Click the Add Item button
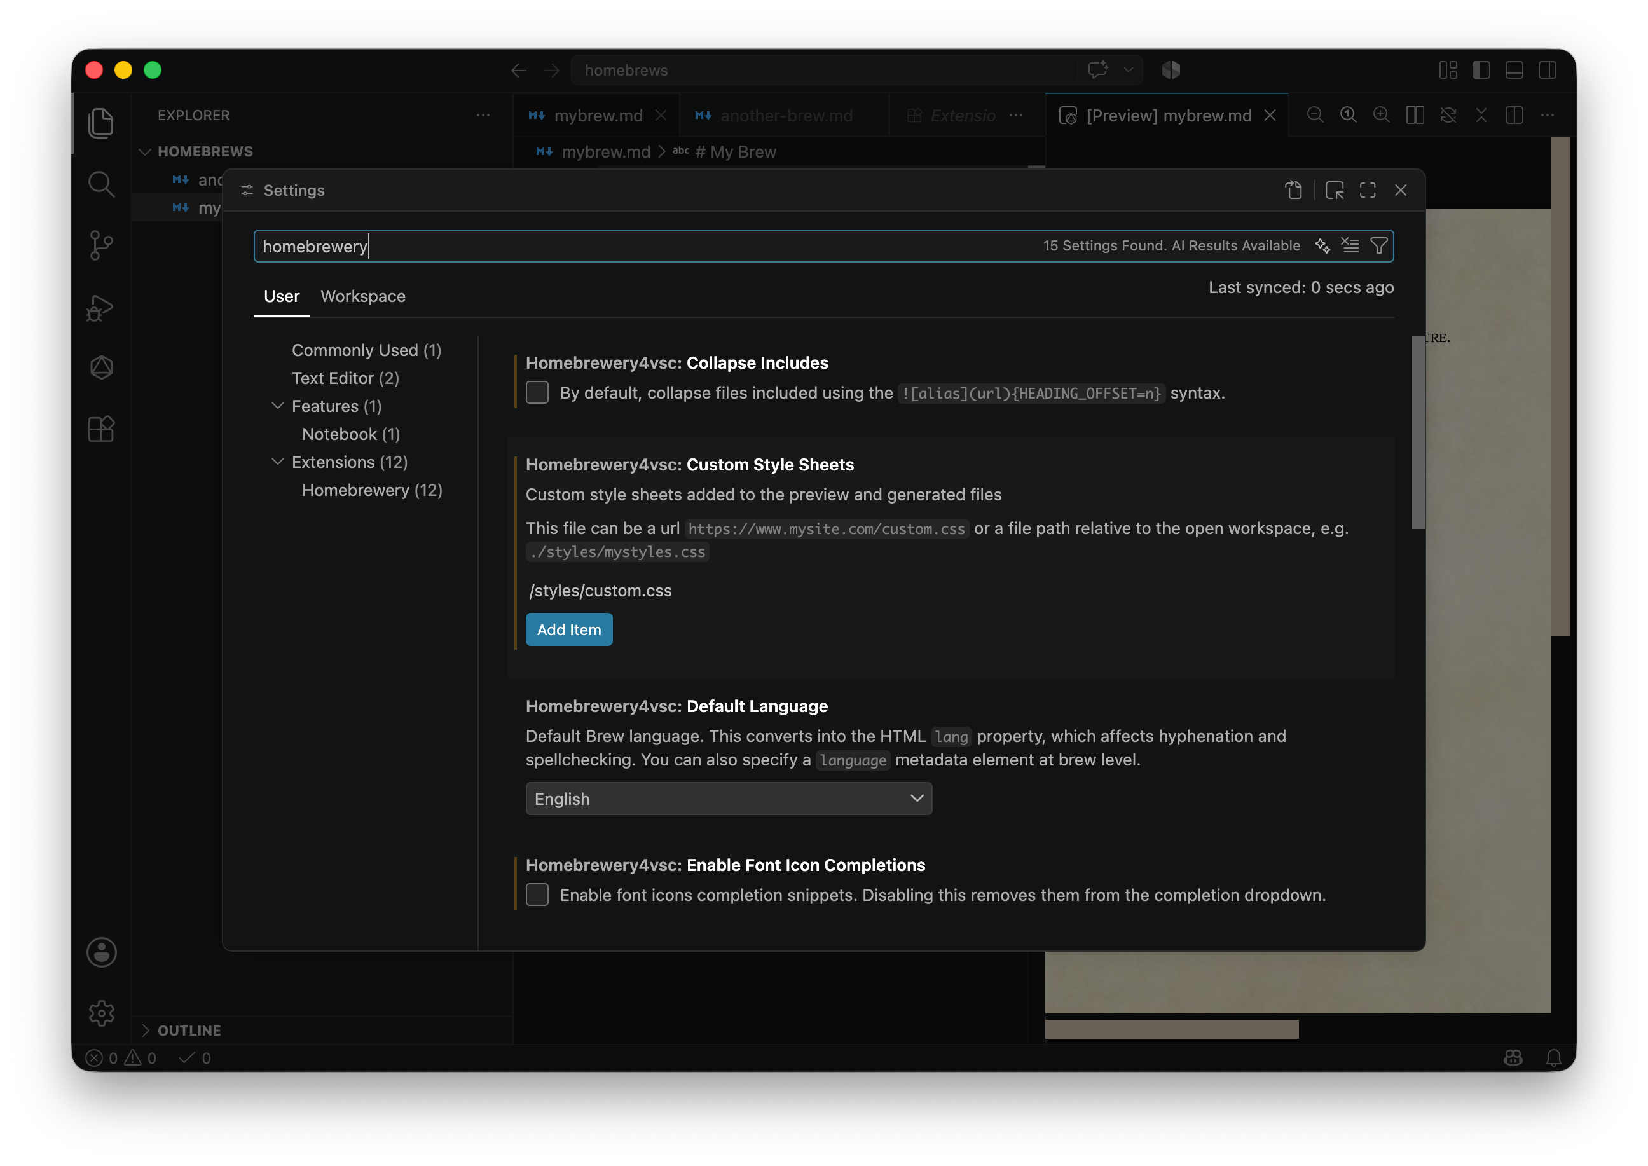 pos(568,629)
